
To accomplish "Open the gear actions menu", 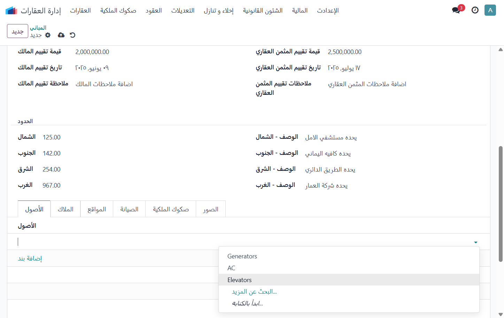I will pyautogui.click(x=48, y=35).
